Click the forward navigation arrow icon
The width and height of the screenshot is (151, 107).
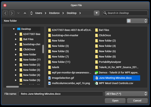pos(12,13)
